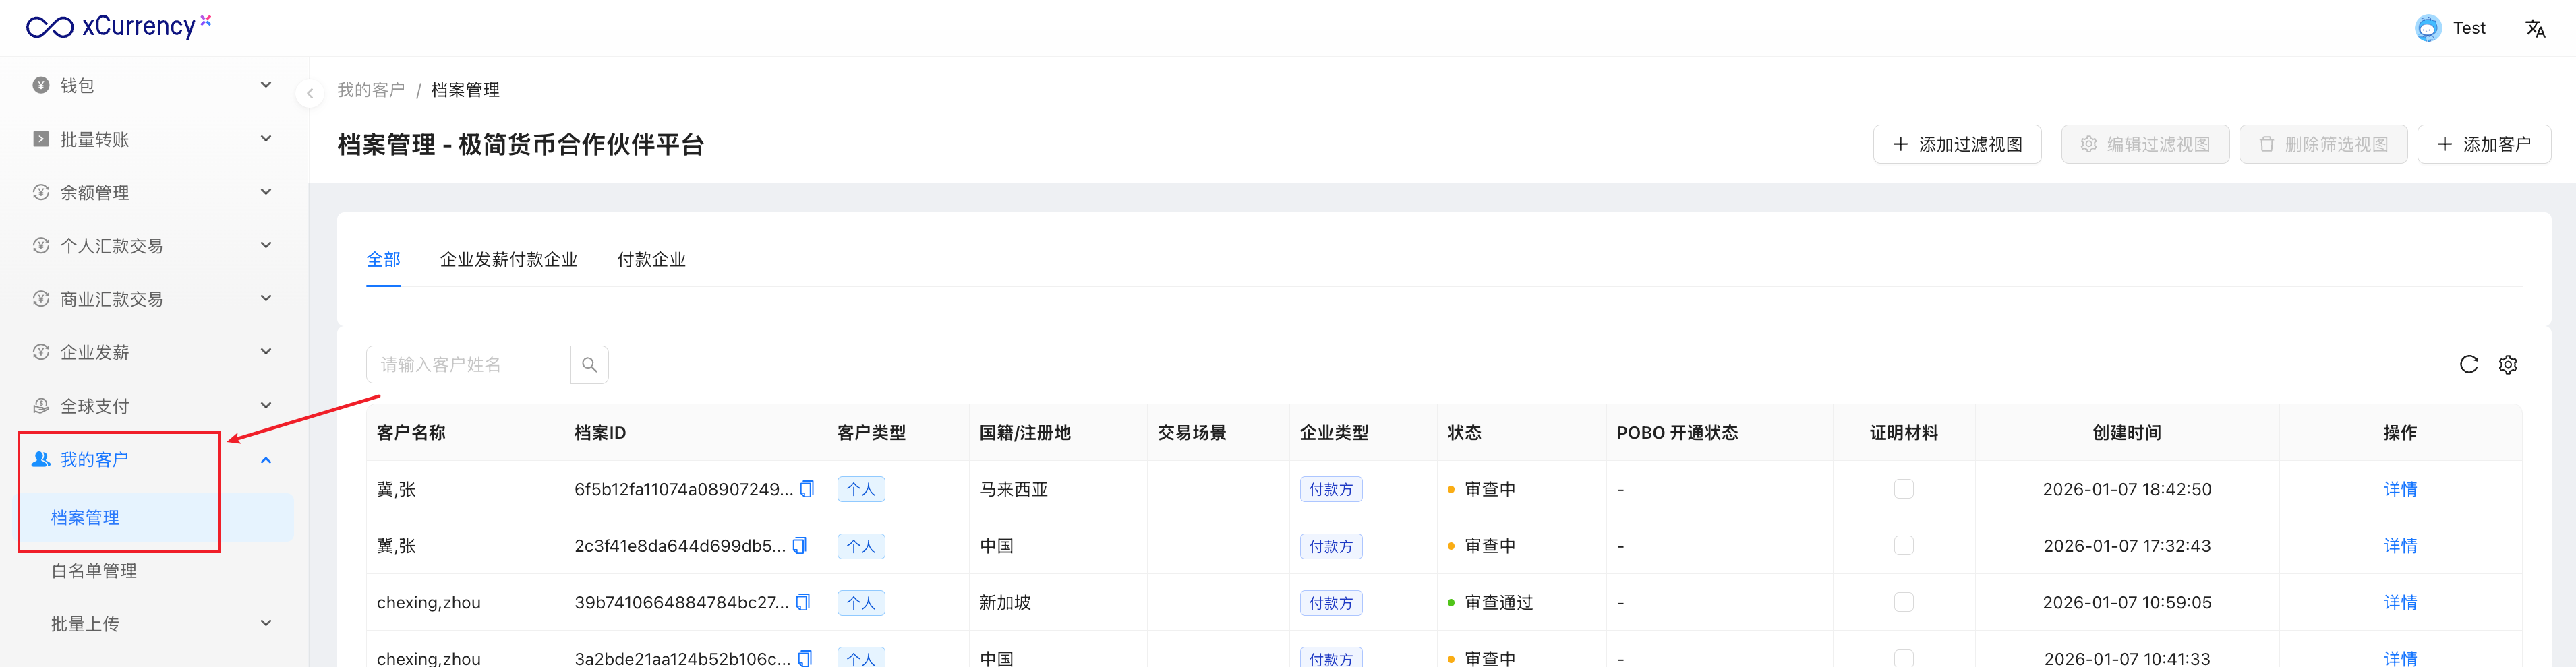Tick 证明材料 checkbox for 18:42:50 row
This screenshot has height=667, width=2576.
[x=1903, y=489]
